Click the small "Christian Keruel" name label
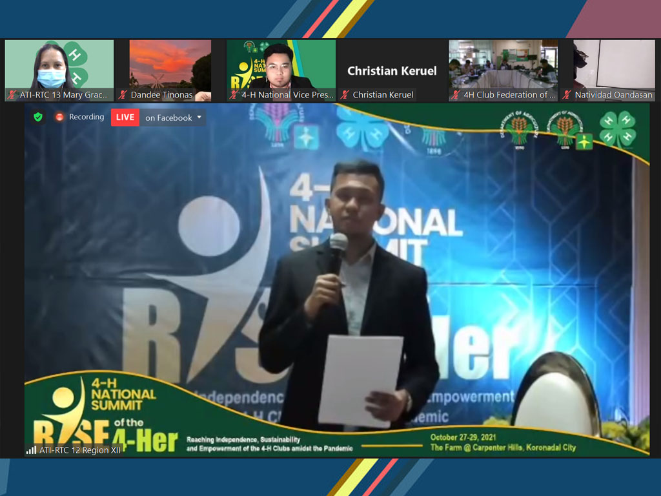 (x=383, y=95)
